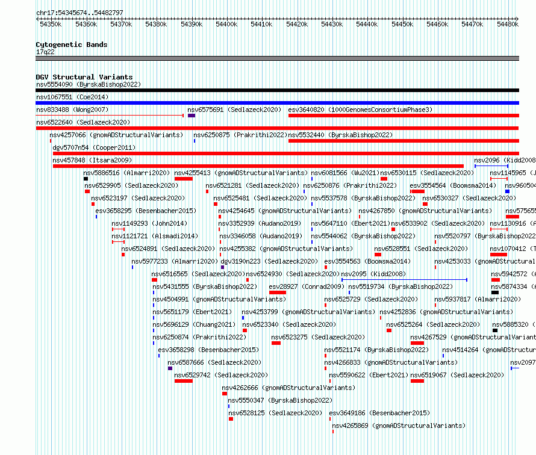Screen dimensions: 536x455
Task: Click the red nsv6529905 variant glyph
Action: click(87, 191)
